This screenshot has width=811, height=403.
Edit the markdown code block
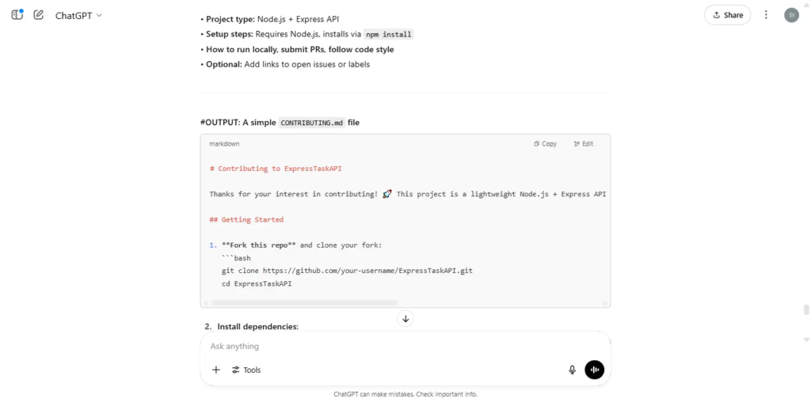point(584,144)
